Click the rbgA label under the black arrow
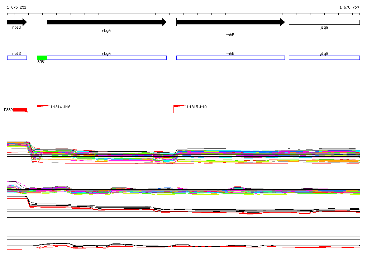This screenshot has width=367, height=256. (106, 30)
